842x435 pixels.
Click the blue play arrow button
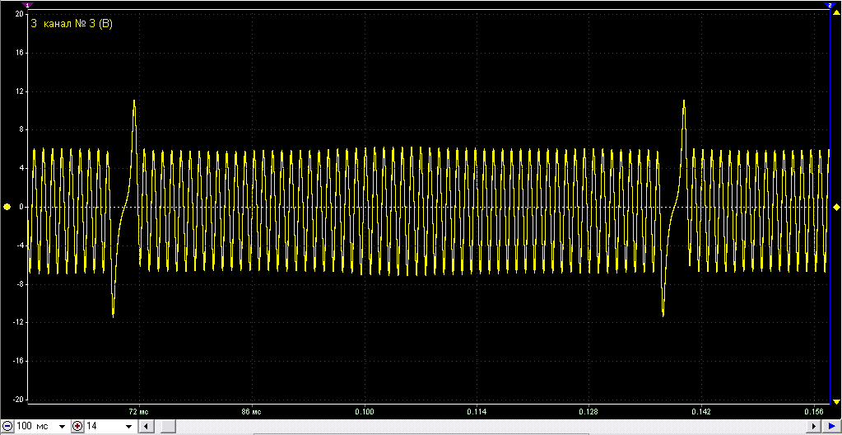coord(831,427)
